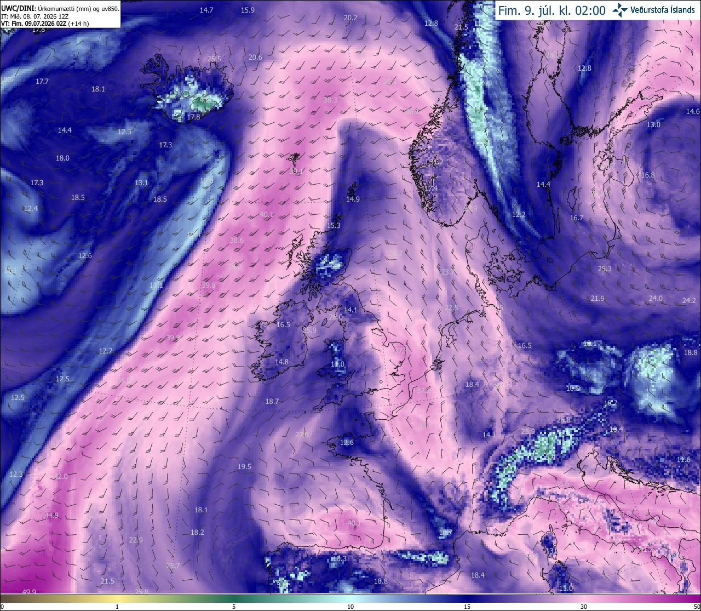Pick the 50 mm end of color scale
The width and height of the screenshot is (701, 611).
coord(696,607)
